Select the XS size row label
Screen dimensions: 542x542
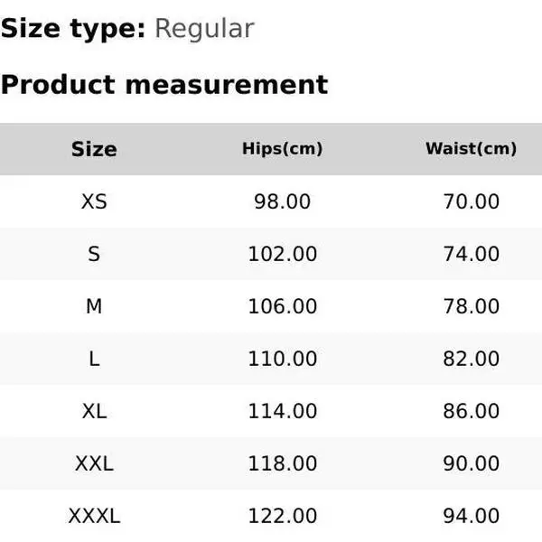[x=94, y=201]
